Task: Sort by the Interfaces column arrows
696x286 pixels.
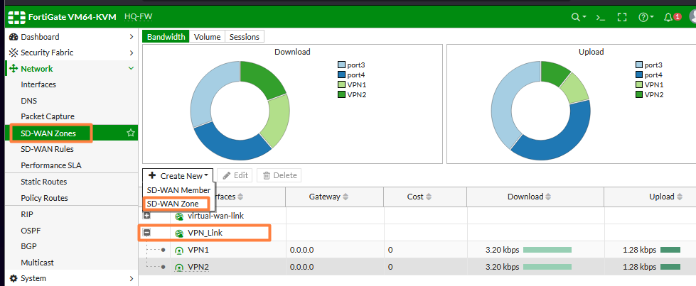Action: [x=241, y=197]
